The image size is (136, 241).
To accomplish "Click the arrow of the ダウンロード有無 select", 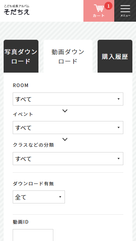I will coord(60,197).
